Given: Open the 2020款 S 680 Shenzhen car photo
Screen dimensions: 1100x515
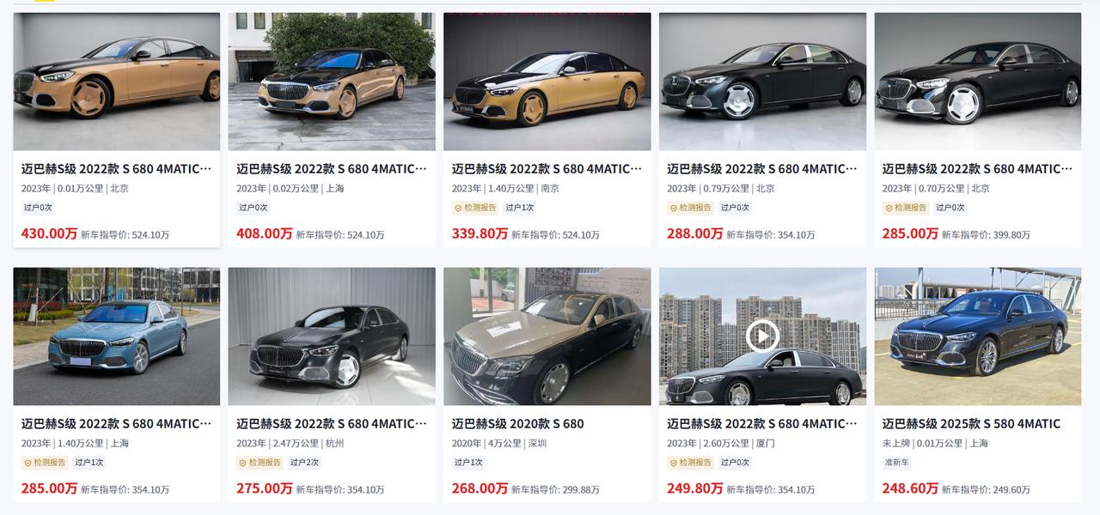Looking at the screenshot, I should [x=547, y=336].
